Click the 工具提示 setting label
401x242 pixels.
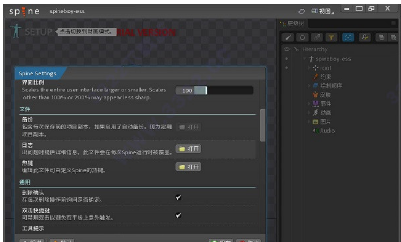coord(33,228)
